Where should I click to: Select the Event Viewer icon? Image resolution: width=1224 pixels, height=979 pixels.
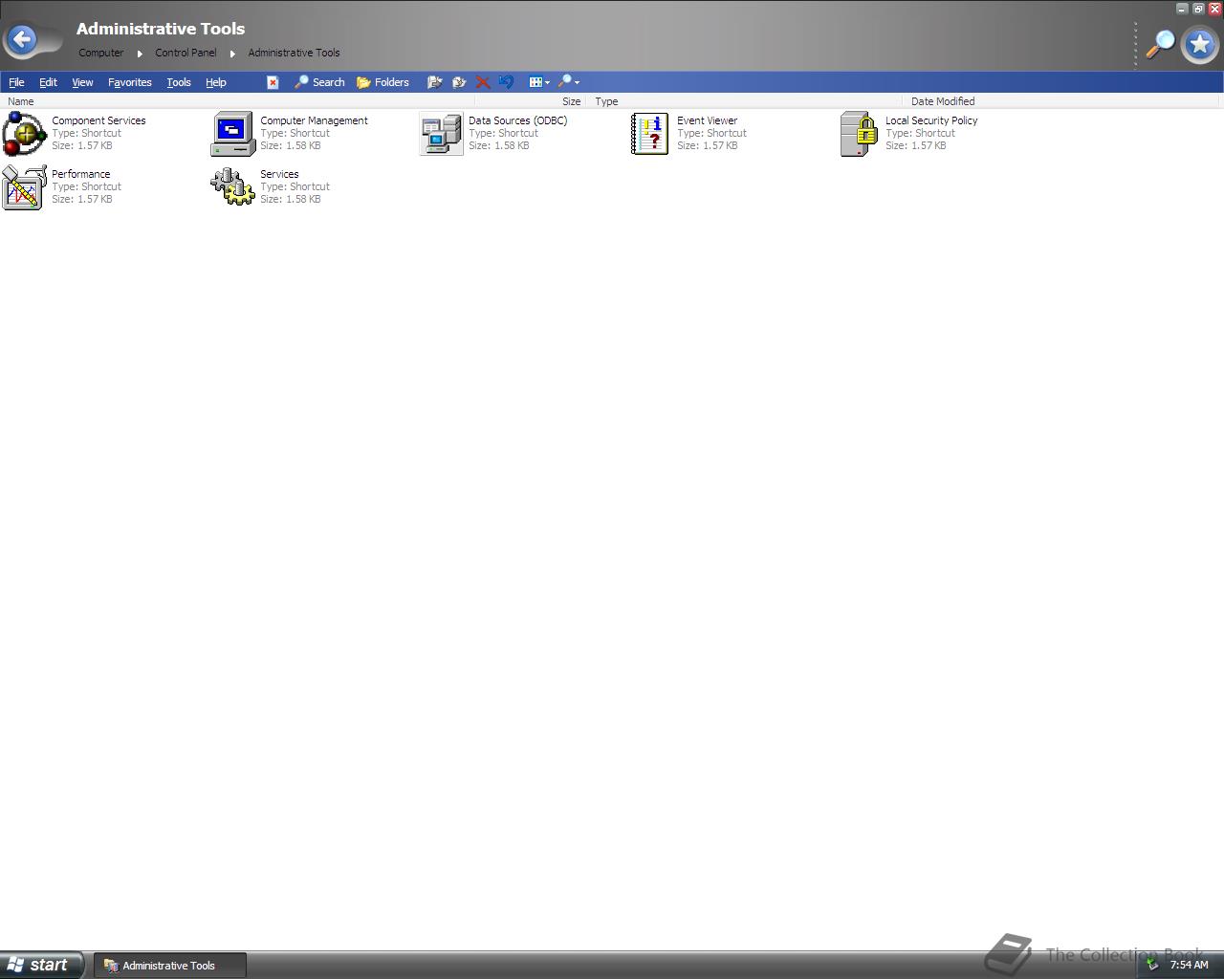pyautogui.click(x=650, y=134)
